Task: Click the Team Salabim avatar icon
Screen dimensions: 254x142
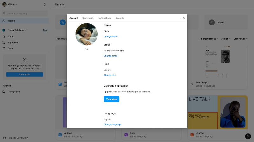Action: pyautogui.click(x=4, y=30)
